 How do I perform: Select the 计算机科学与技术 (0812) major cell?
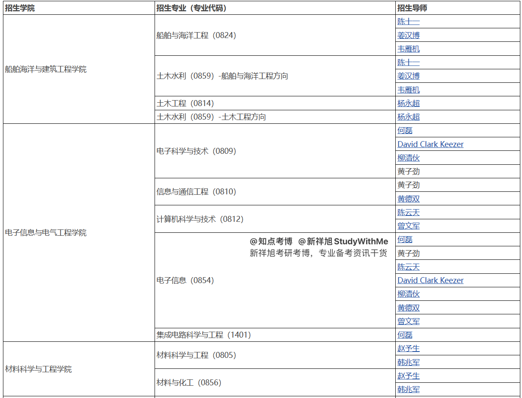click(275, 219)
